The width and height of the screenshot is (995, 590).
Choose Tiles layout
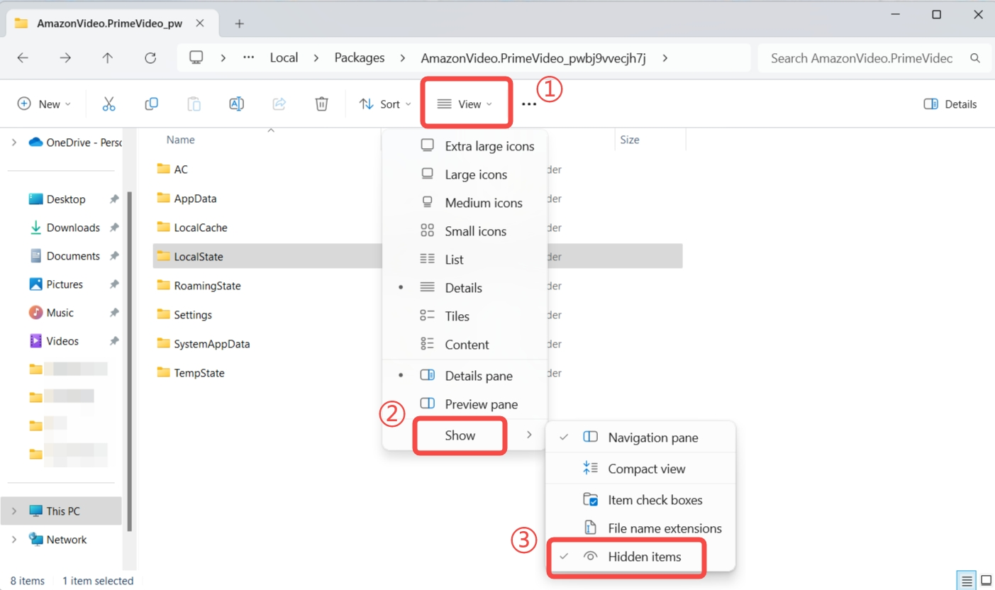point(465,316)
